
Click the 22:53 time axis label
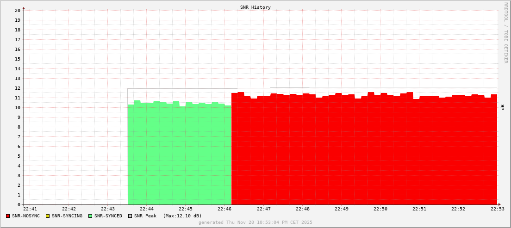497,209
